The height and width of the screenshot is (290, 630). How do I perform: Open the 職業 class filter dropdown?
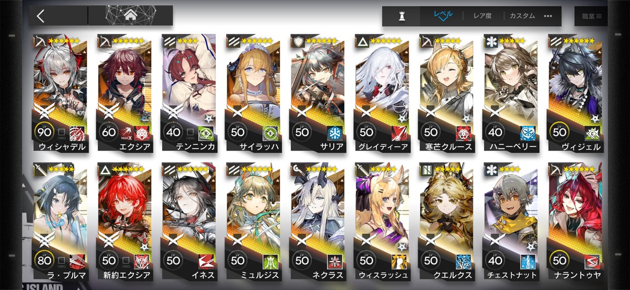(x=592, y=16)
